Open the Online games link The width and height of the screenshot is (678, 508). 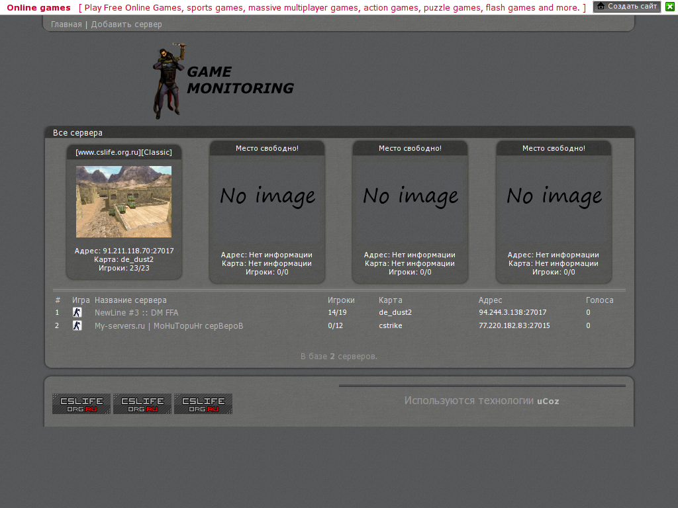[38, 8]
